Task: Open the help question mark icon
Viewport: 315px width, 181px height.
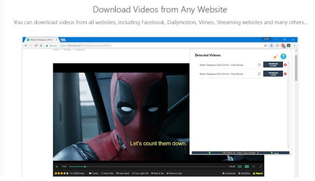Action: [x=283, y=56]
